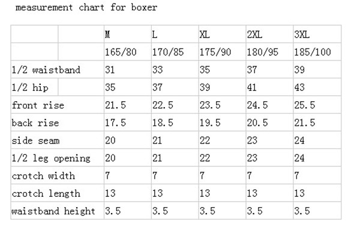Click the 'crotch width' row label
The height and width of the screenshot is (234, 360).
(43, 176)
